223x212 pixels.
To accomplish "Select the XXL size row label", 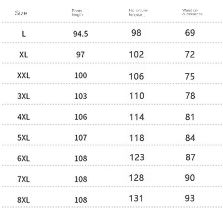I will (x=24, y=76).
